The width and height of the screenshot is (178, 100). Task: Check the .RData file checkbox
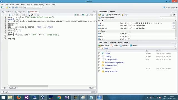click(x=99, y=53)
